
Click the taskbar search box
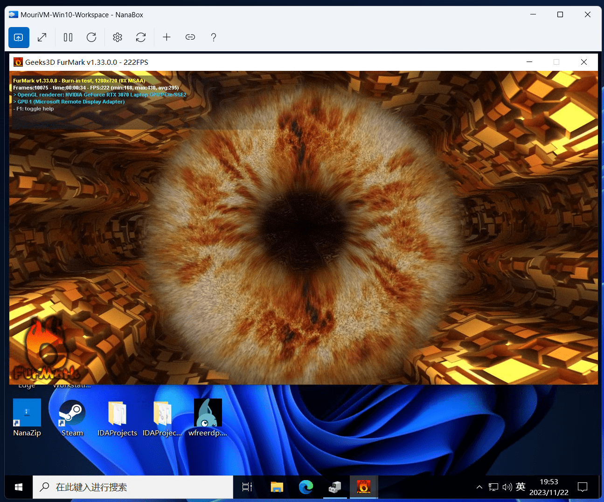click(x=133, y=487)
